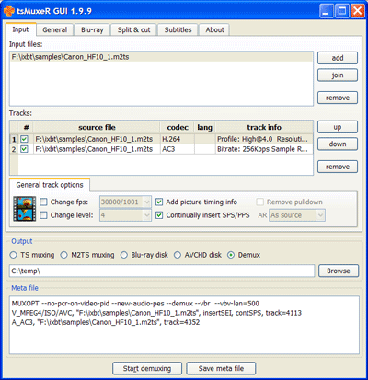The image size is (368, 380).
Task: Click the add input file button
Action: 338,58
